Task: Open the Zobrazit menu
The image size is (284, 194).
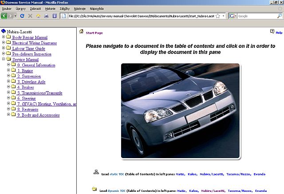Action: click(35, 9)
